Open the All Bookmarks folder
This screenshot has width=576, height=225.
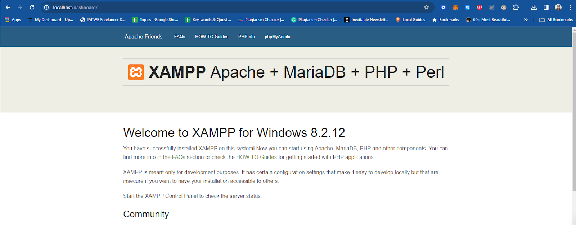tap(556, 20)
